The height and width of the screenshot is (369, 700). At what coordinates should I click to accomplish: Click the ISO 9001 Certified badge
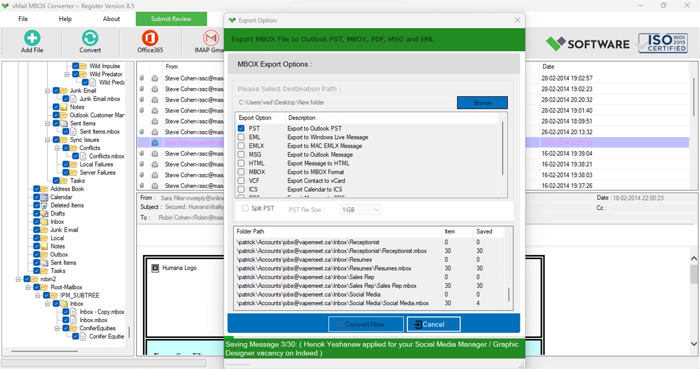point(661,43)
